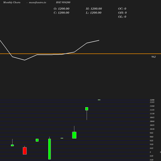Click the low value "L: 1200.00"
Screen dimensions: 161x161
pyautogui.click(x=94, y=13)
